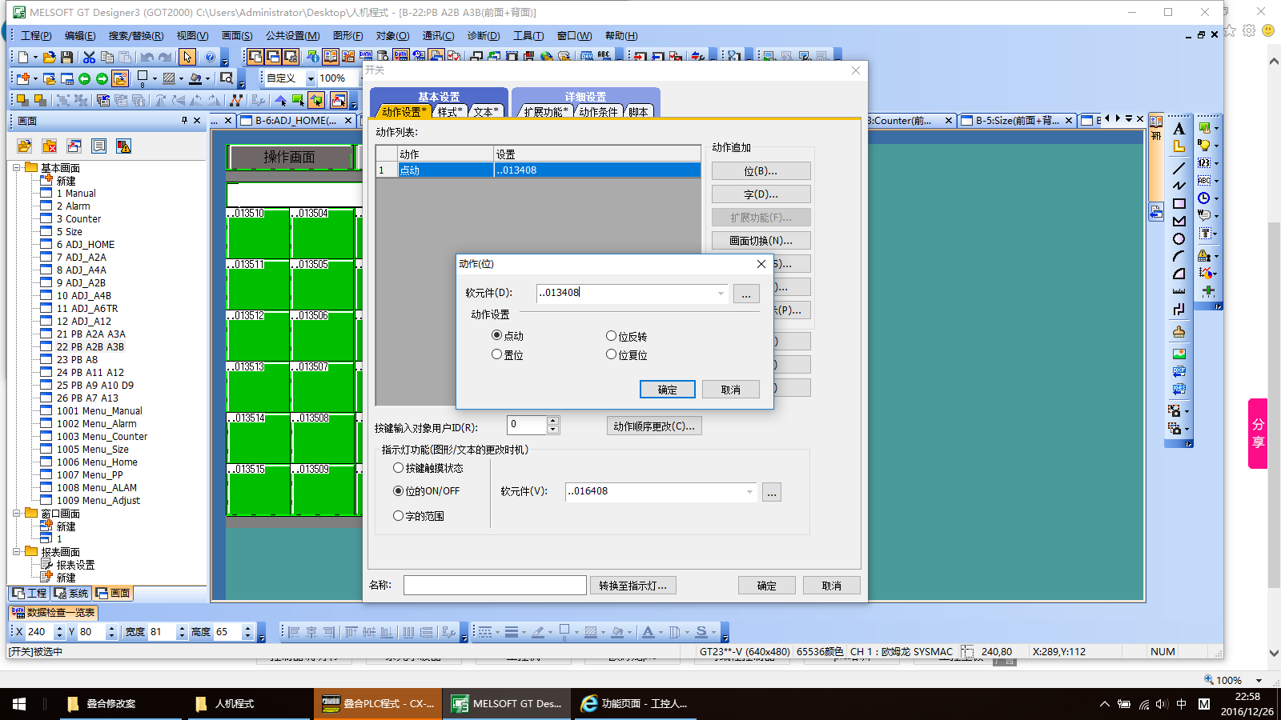1281x720 pixels.
Task: Click the 名称 text input field
Action: point(495,586)
